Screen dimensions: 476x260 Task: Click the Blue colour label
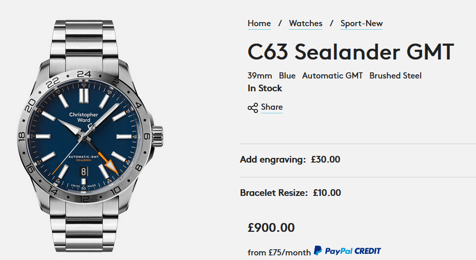point(287,75)
